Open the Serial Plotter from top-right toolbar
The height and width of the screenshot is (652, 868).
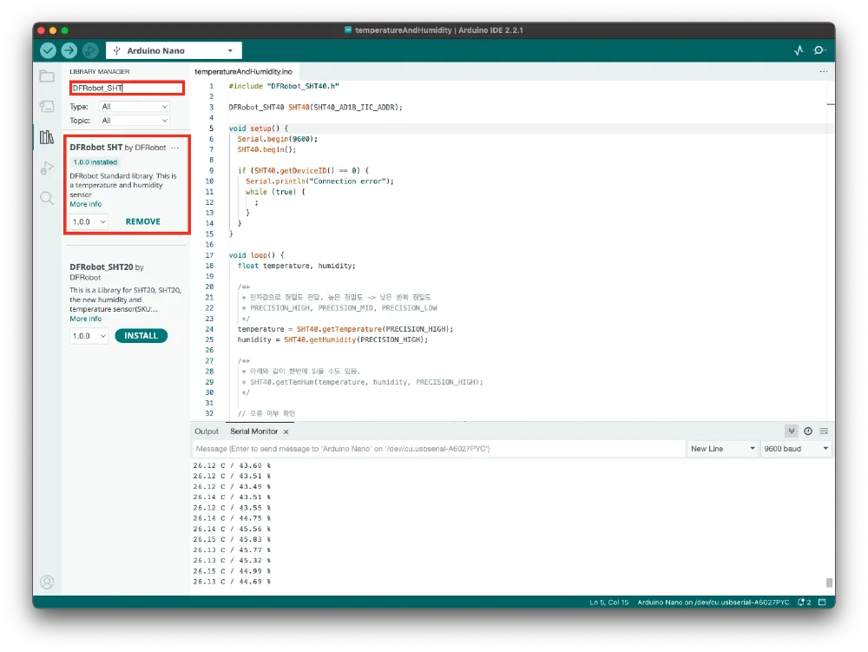tap(799, 50)
